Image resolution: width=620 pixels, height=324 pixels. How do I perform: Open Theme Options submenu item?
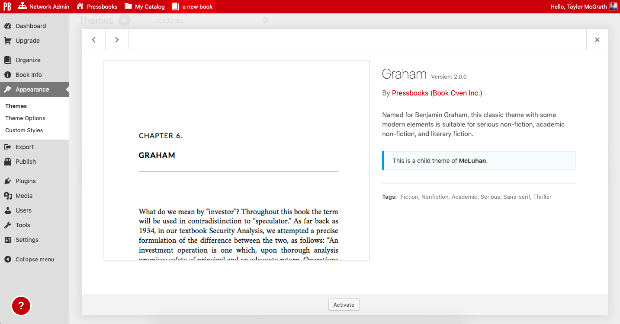point(25,118)
